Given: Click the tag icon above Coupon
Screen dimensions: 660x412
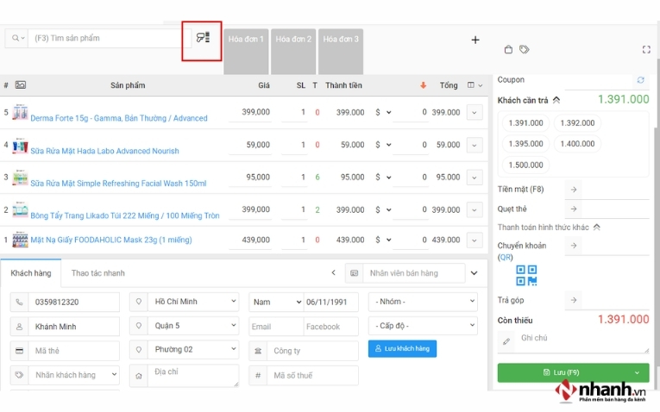Looking at the screenshot, I should (x=525, y=50).
